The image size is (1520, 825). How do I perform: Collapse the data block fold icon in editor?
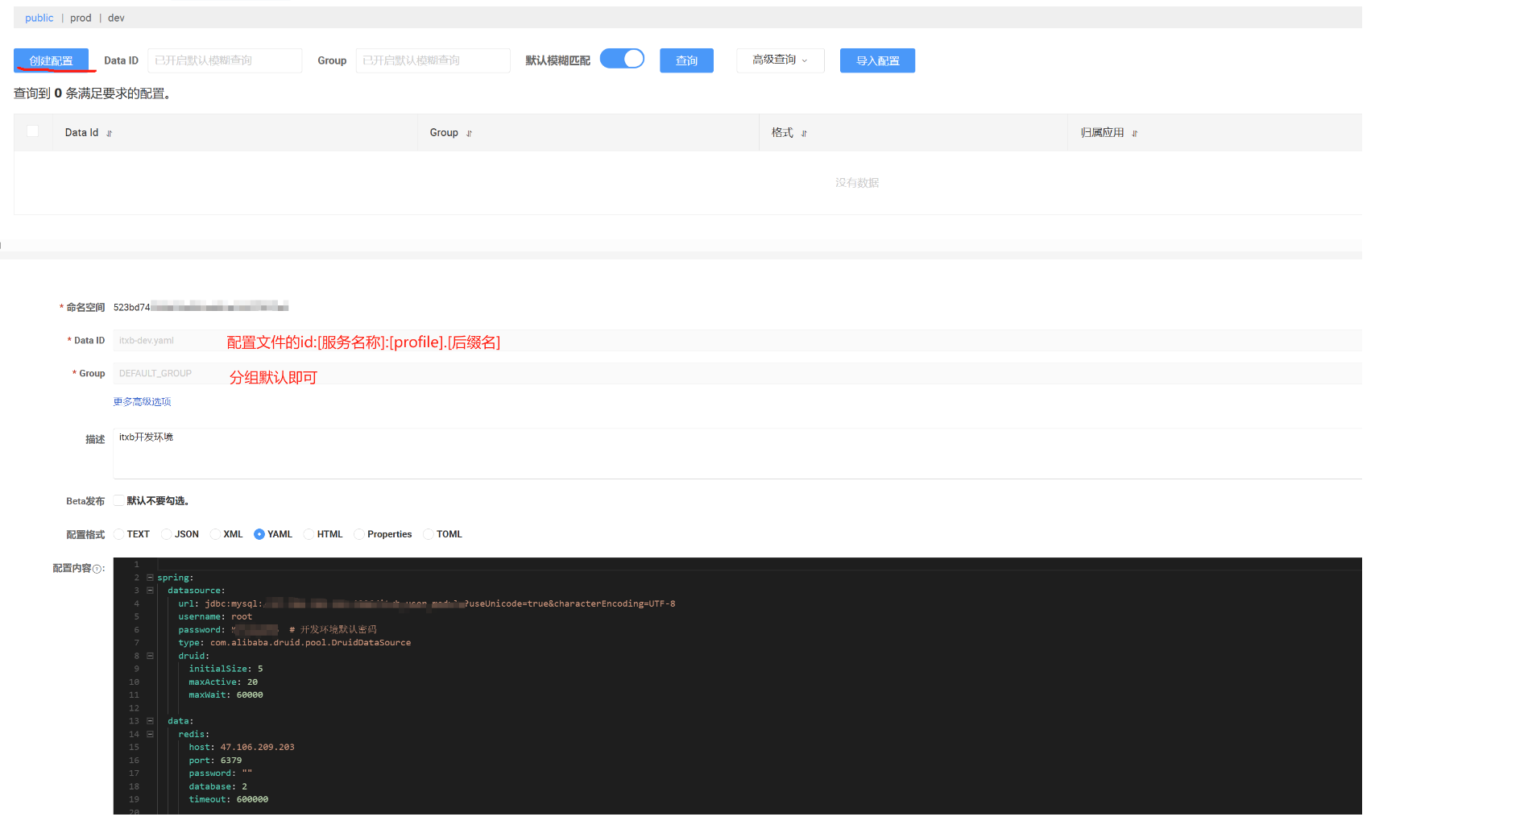150,721
